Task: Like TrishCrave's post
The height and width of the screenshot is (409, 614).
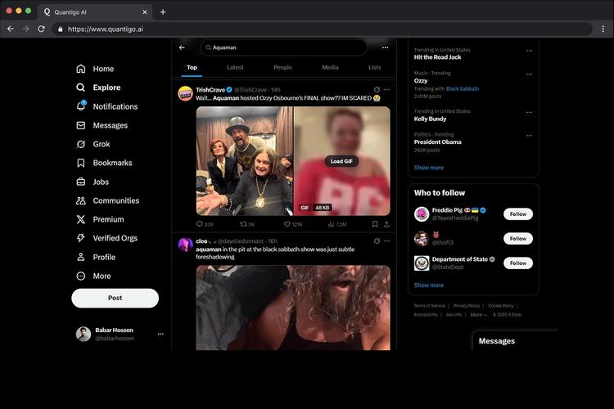Action: click(x=293, y=224)
